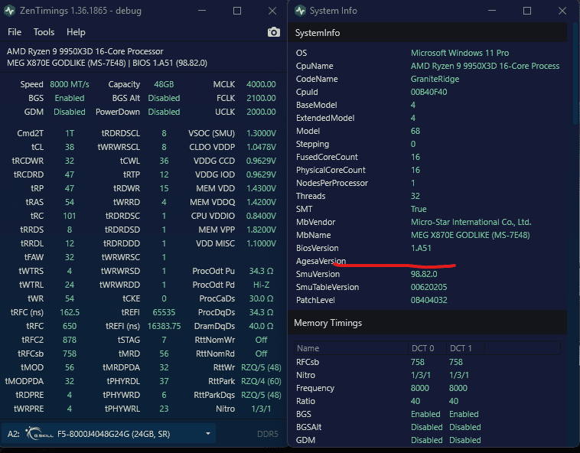Viewport: 580px width, 453px height.
Task: Click the BGSAlt row label in System Info
Action: 309,427
